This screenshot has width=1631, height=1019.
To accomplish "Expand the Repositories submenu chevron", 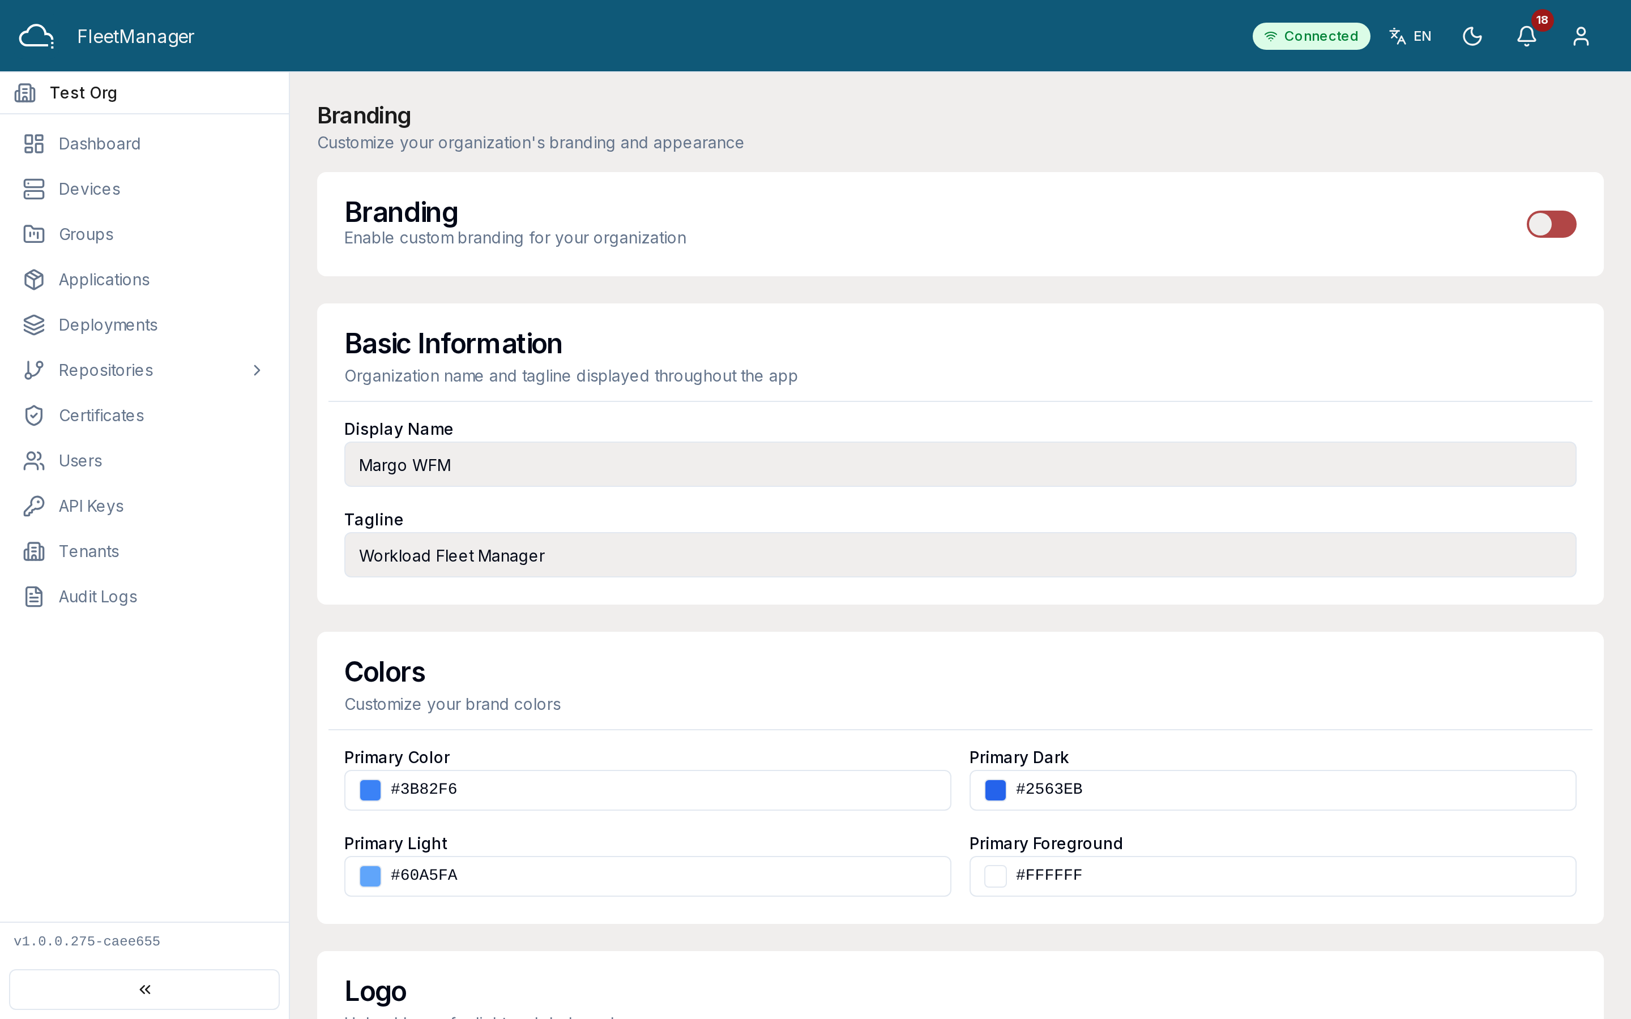I will (x=257, y=370).
